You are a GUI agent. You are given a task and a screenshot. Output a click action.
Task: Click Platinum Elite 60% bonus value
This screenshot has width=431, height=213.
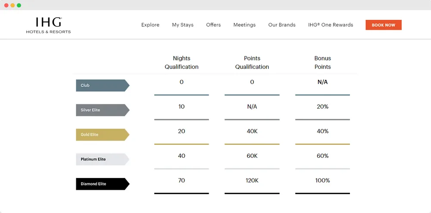pos(323,156)
